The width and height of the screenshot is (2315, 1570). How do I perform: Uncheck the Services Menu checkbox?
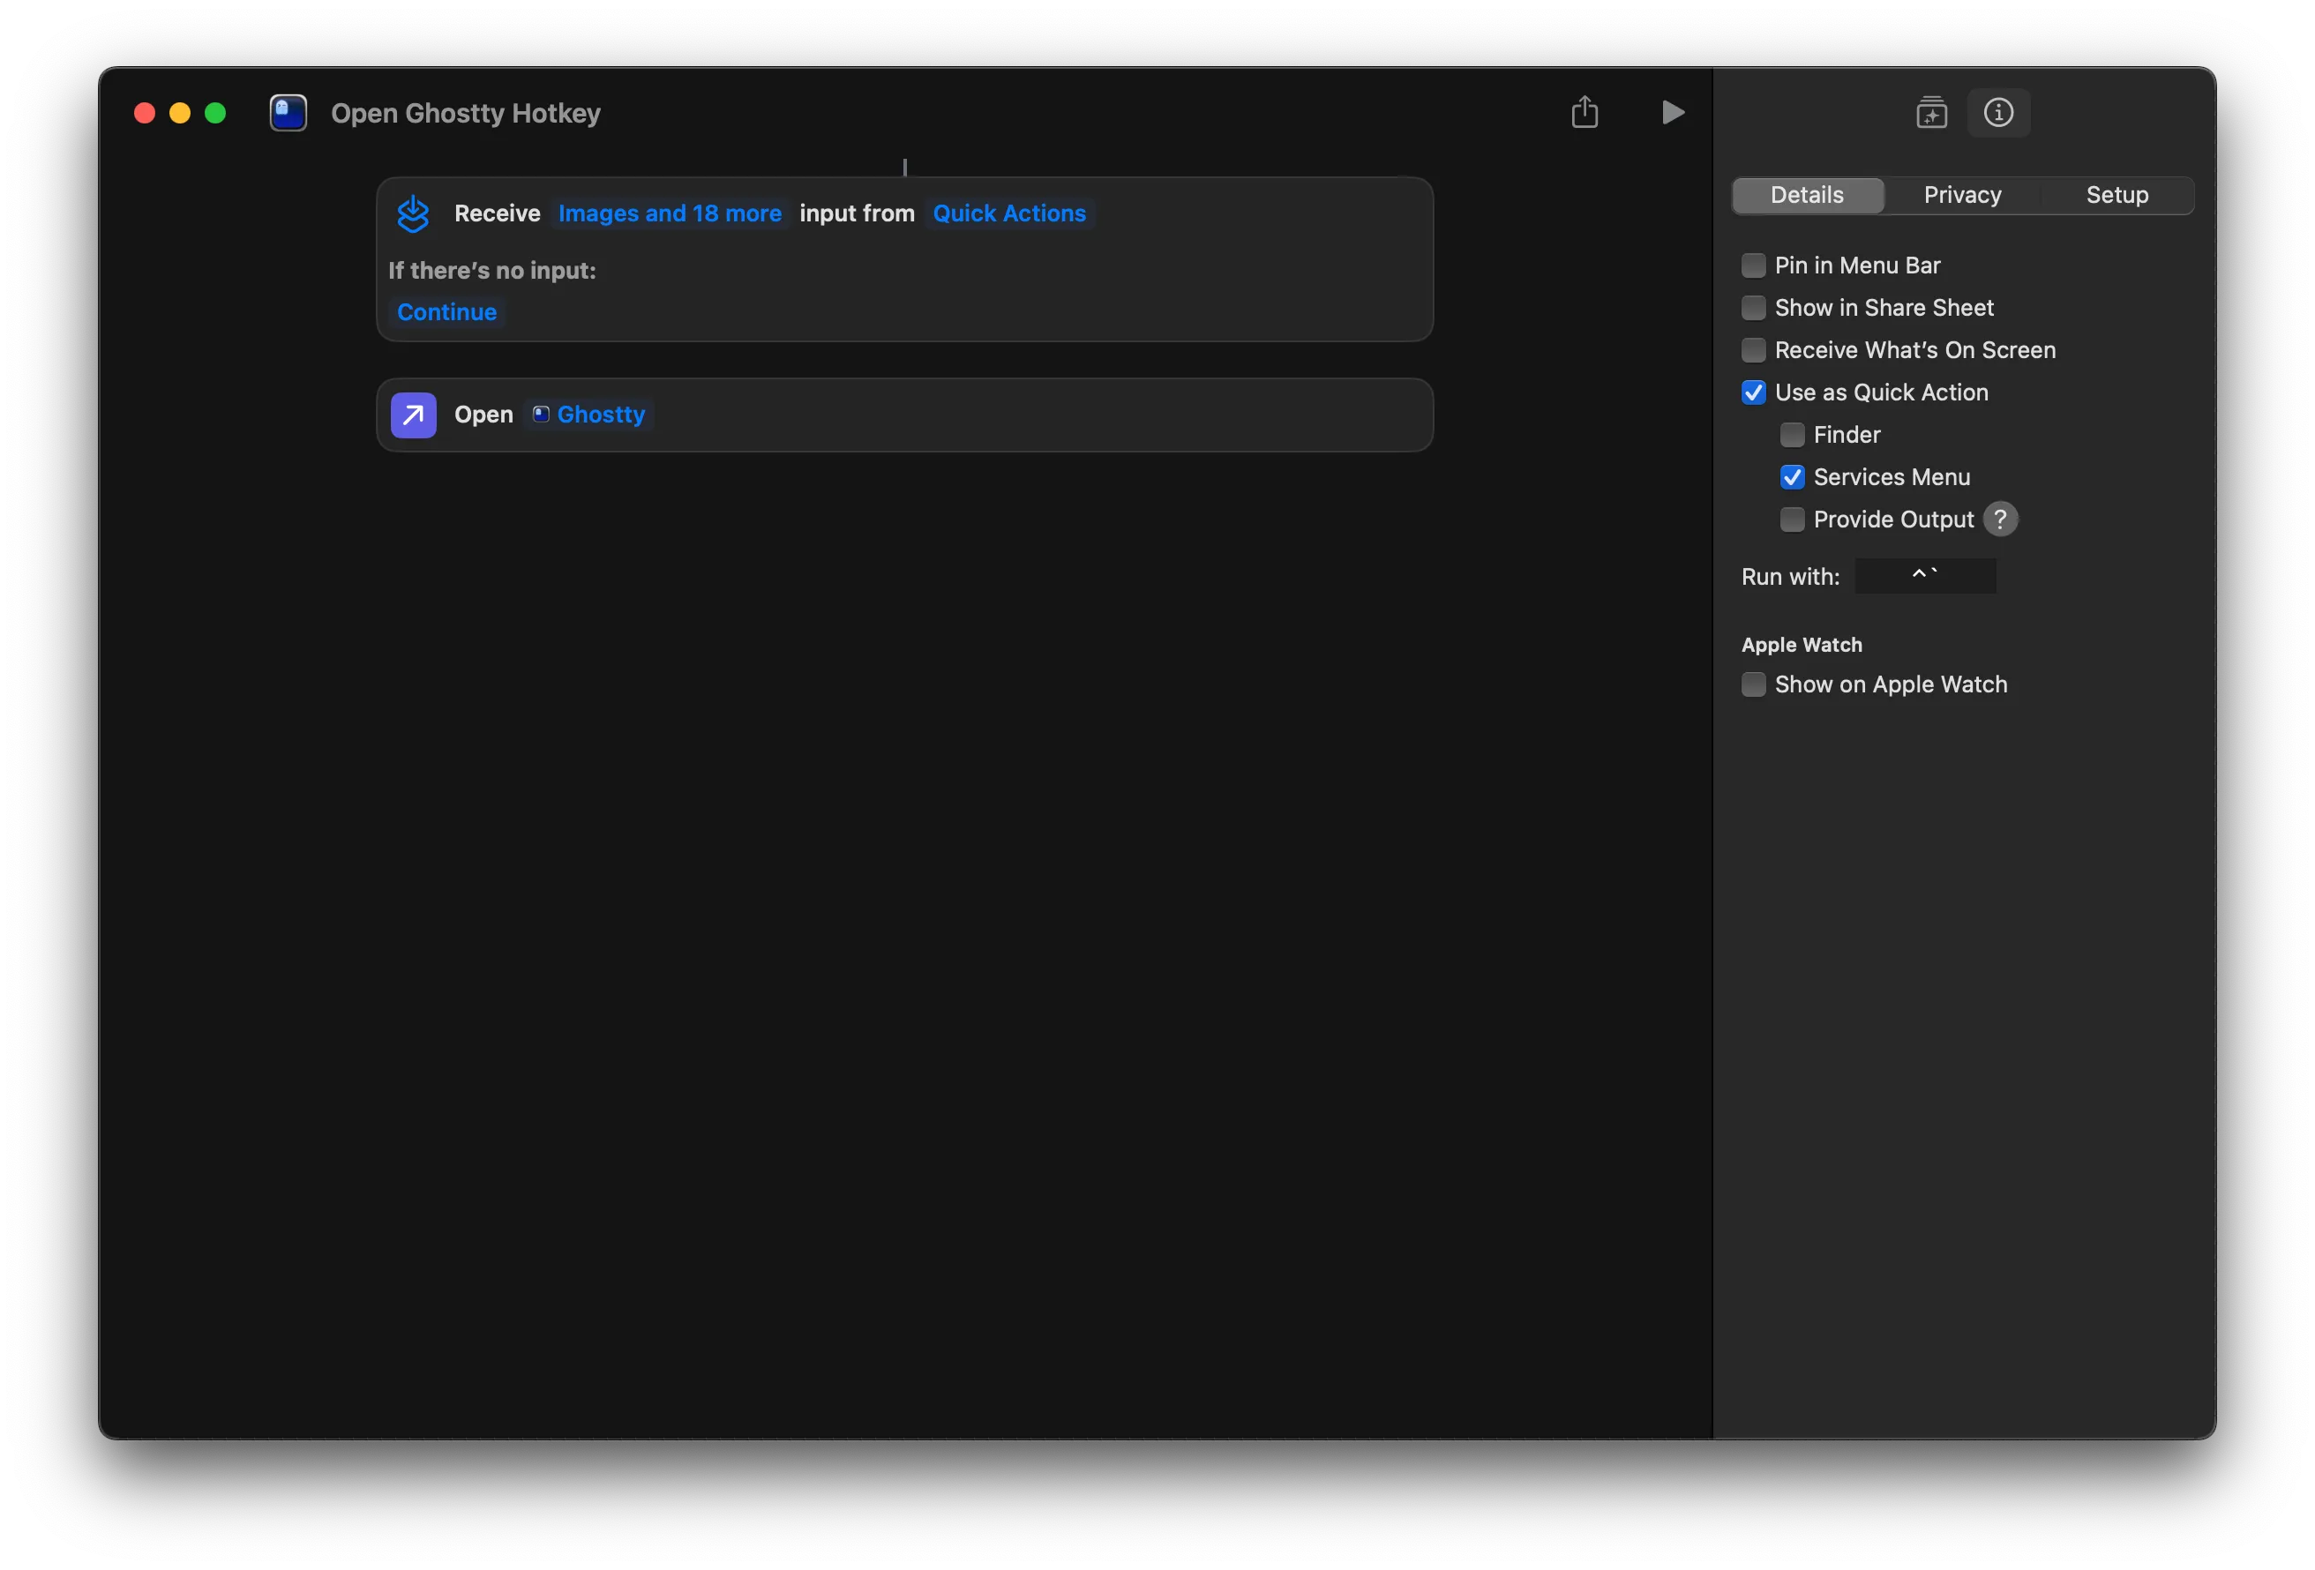(x=1792, y=477)
